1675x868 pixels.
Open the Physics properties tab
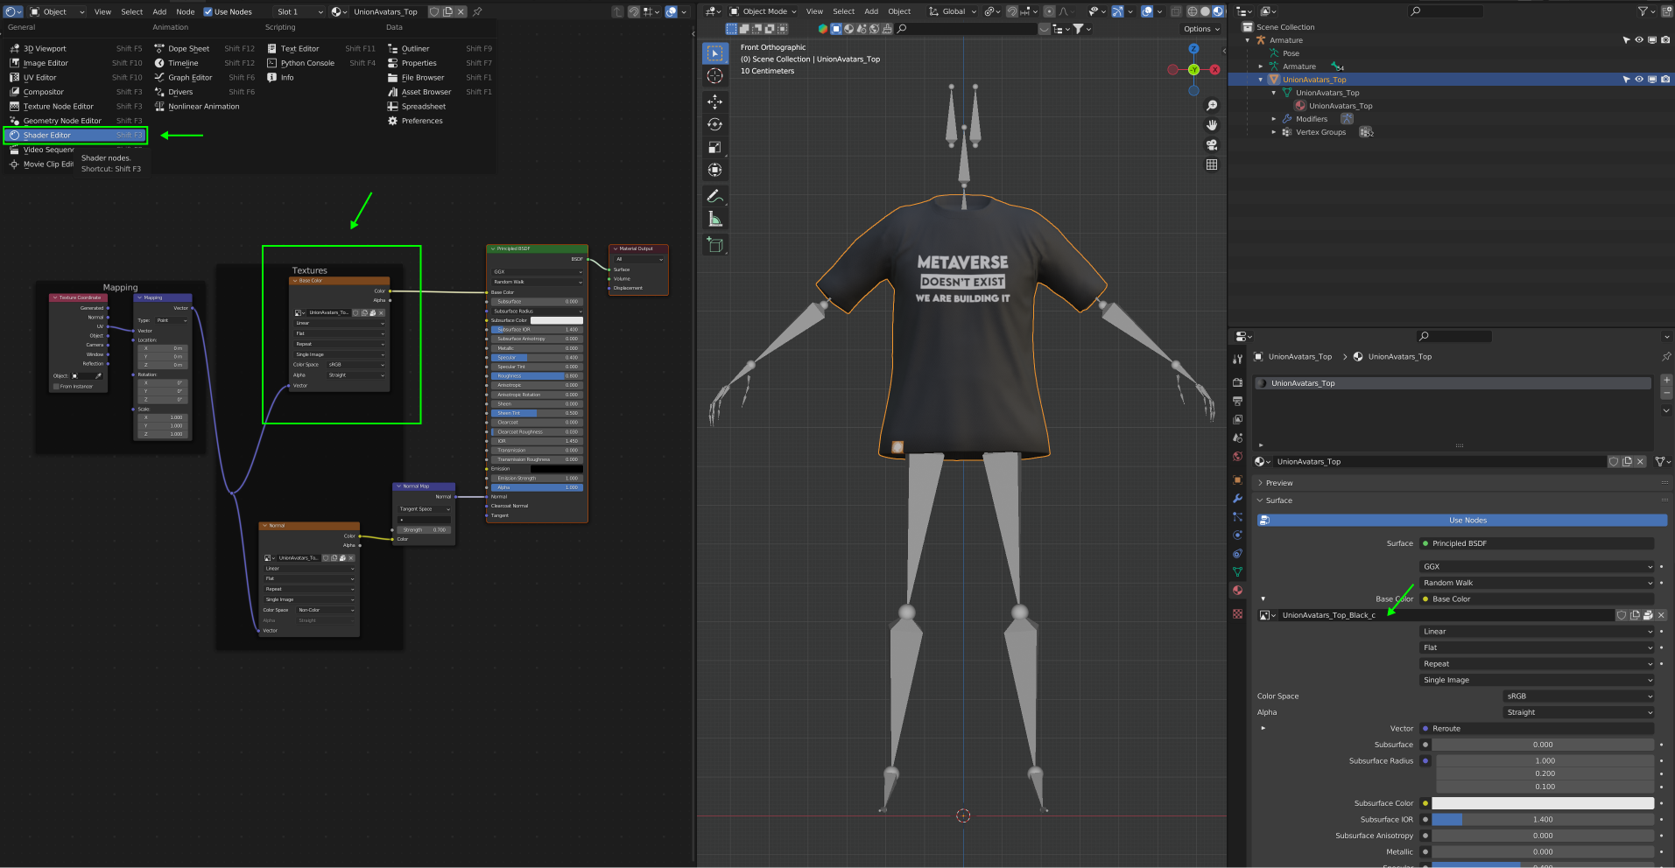(1237, 535)
